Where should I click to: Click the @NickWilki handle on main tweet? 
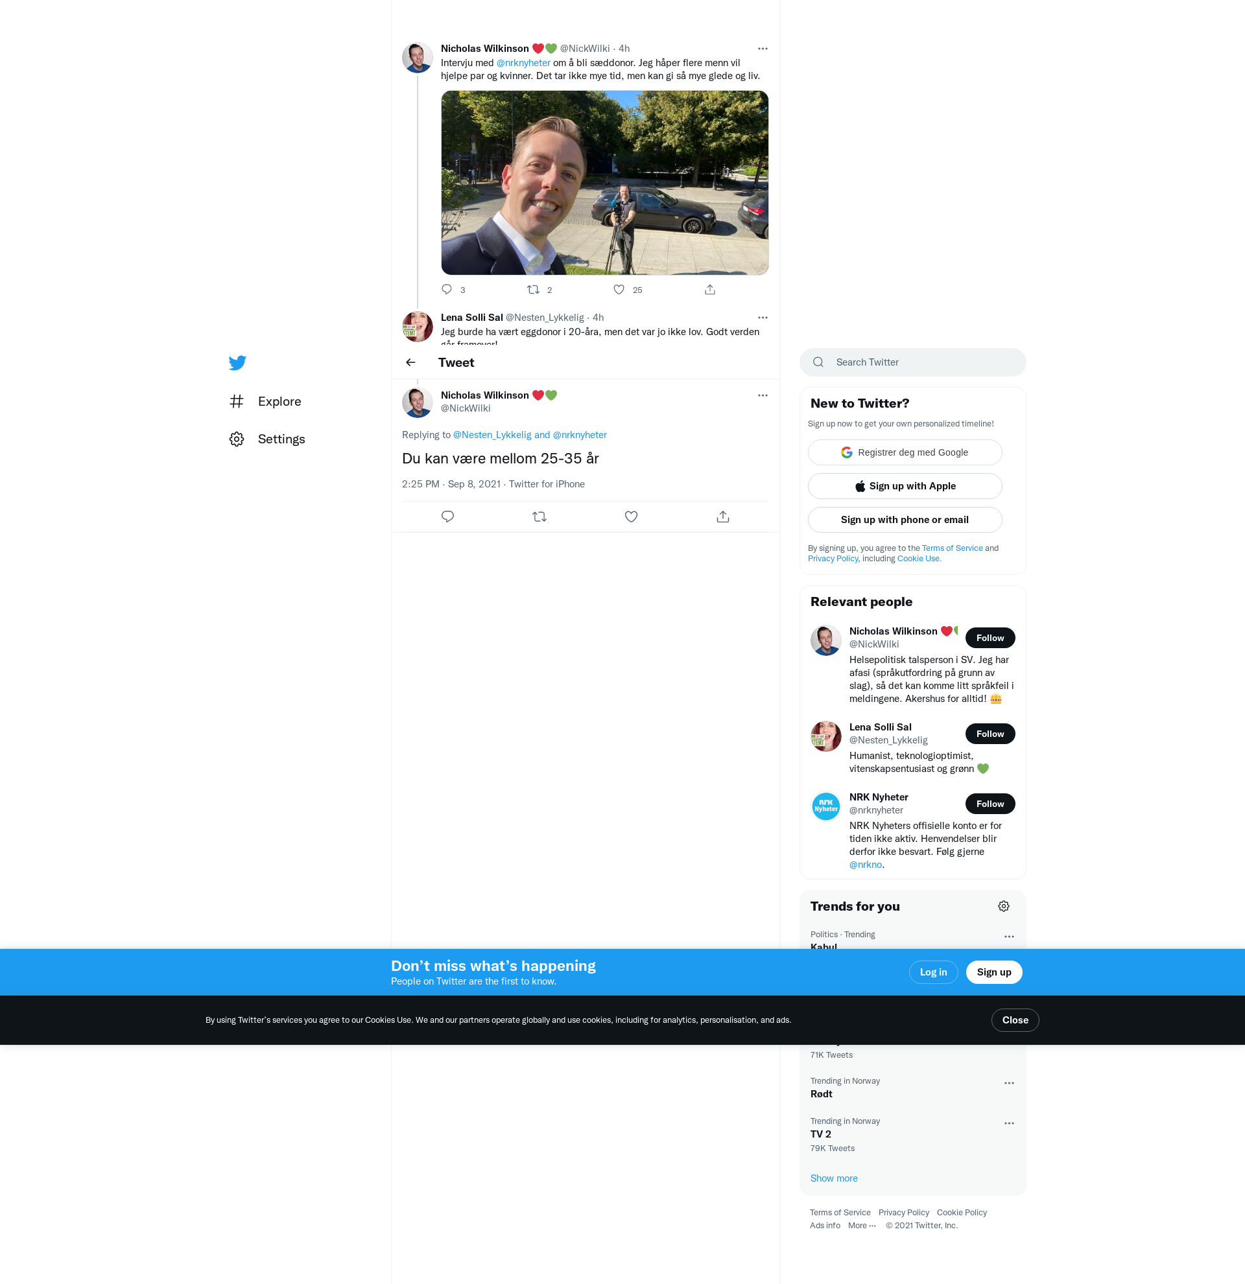click(466, 408)
